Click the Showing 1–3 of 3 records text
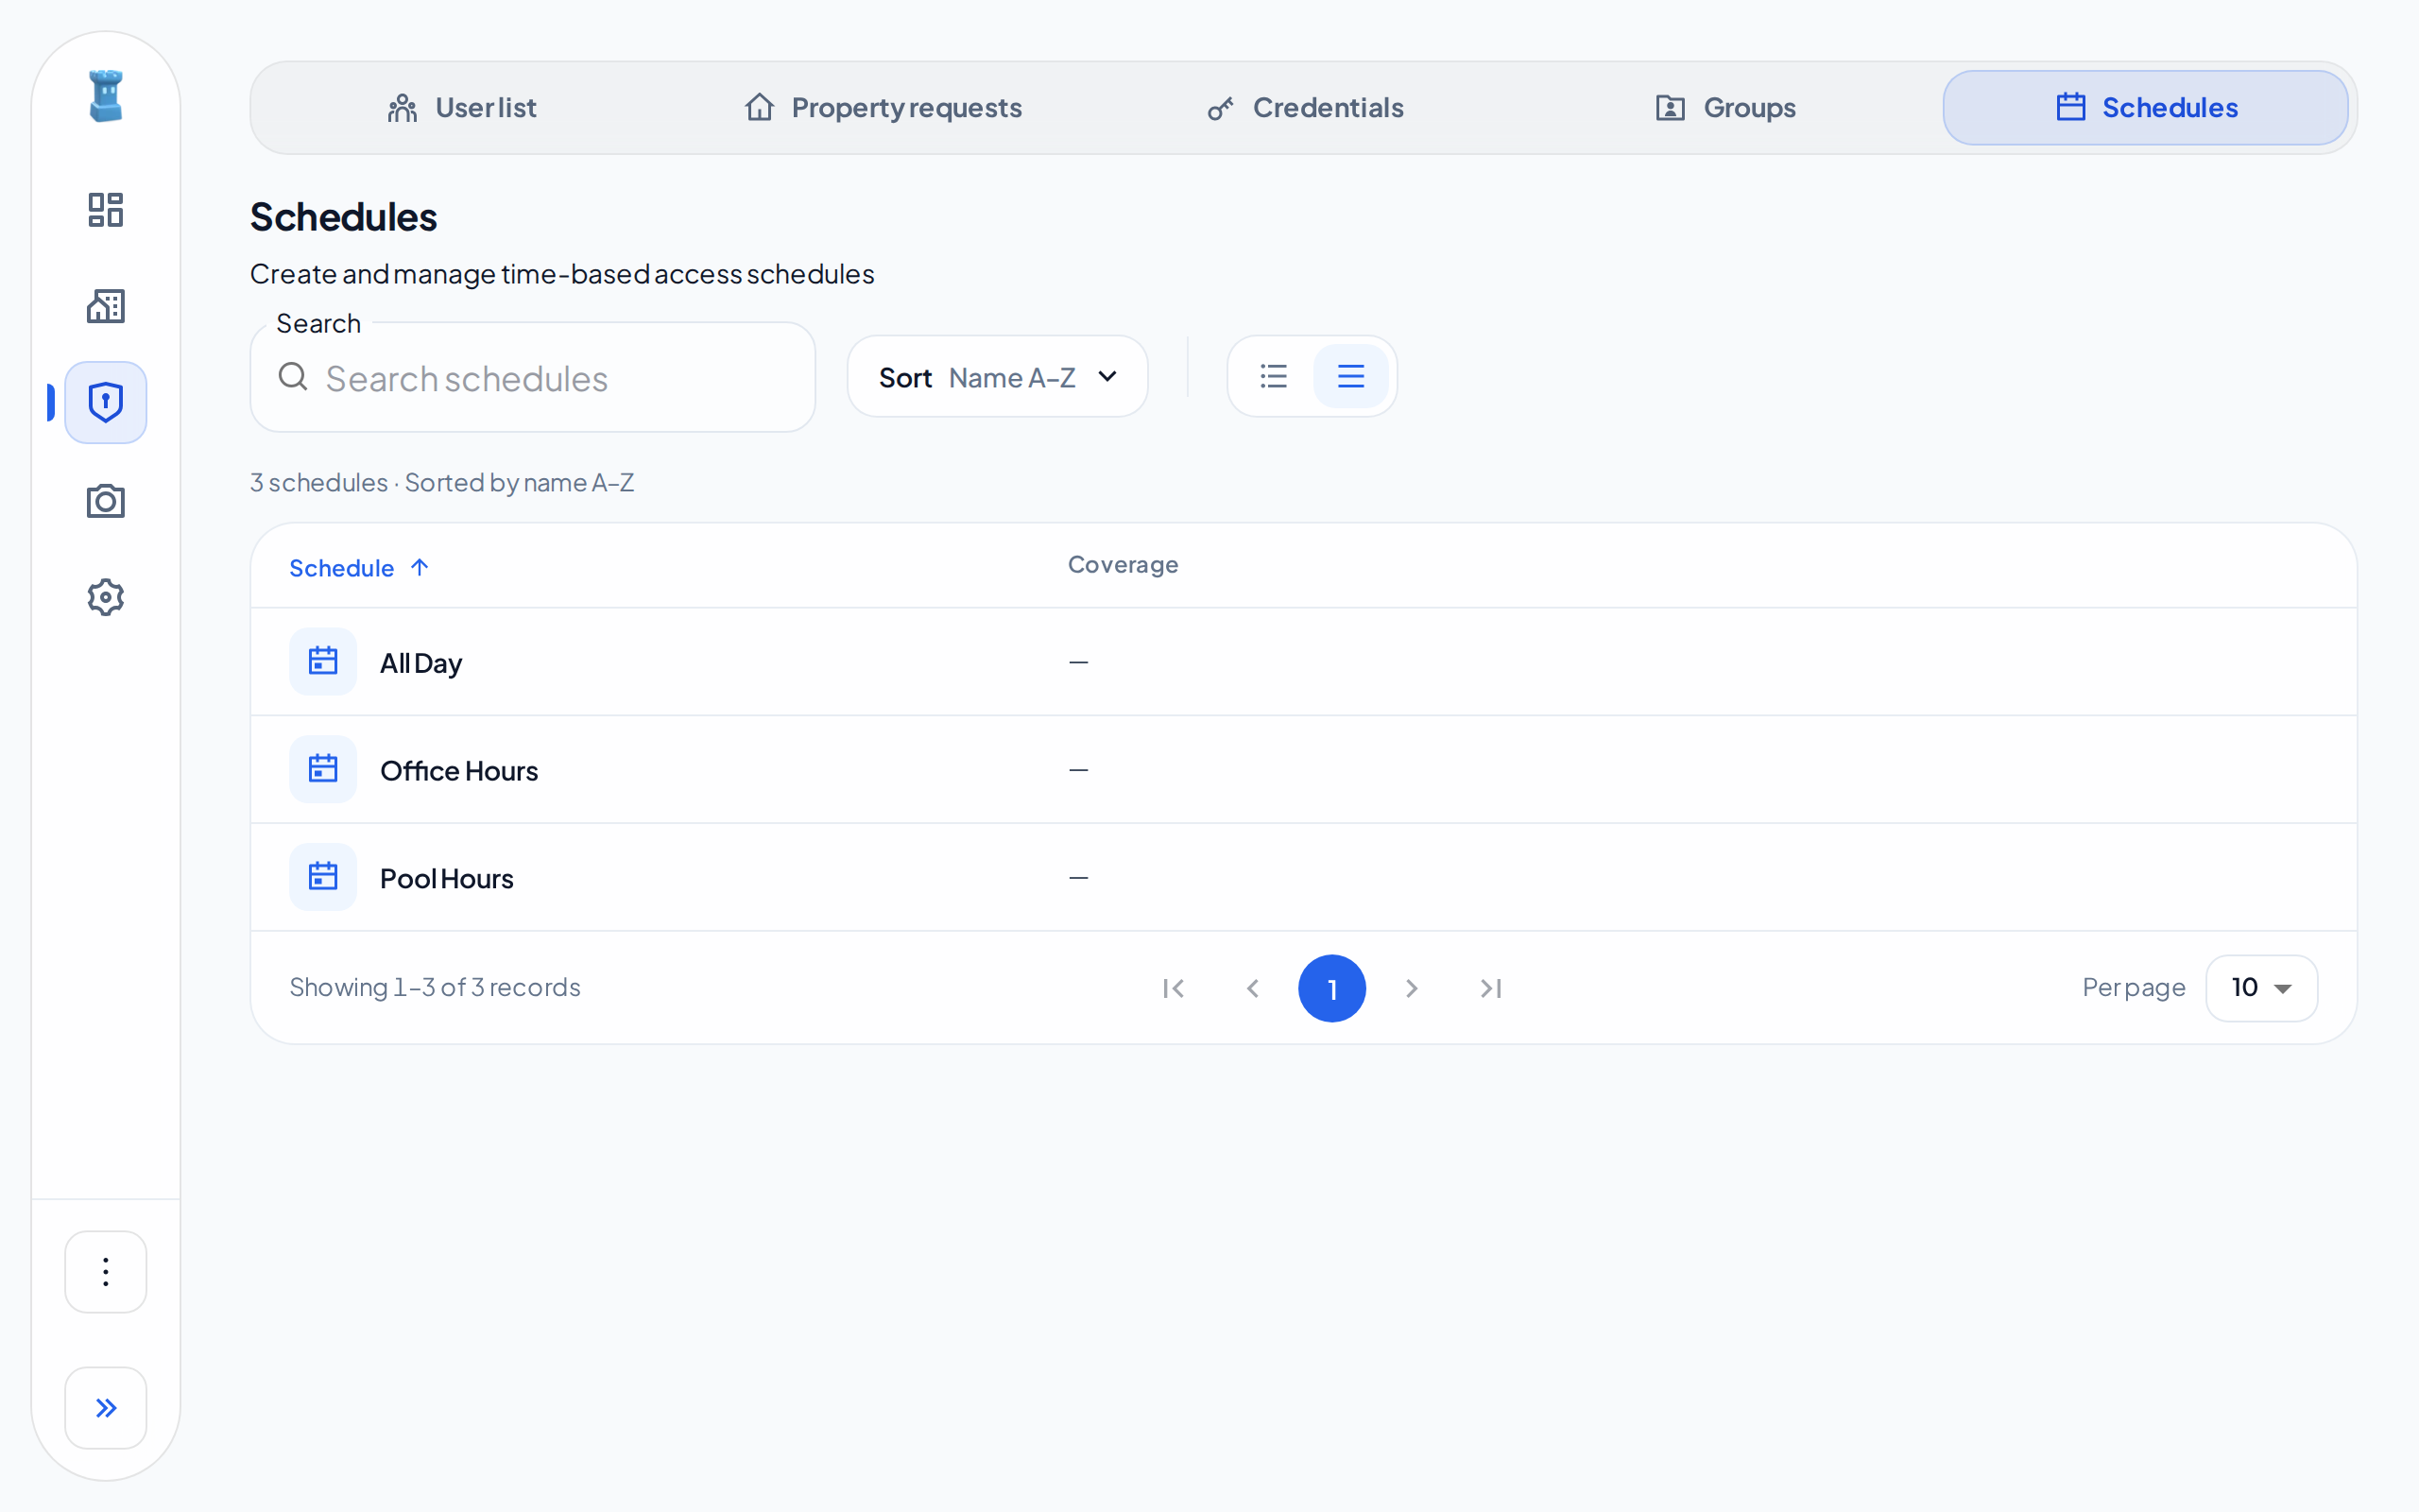Screen dimensions: 2419x1512 [x=435, y=987]
